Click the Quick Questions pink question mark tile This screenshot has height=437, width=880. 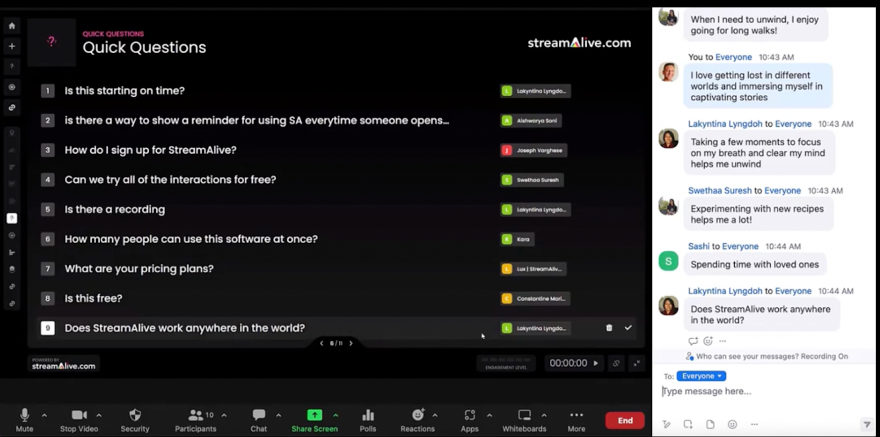(x=52, y=42)
